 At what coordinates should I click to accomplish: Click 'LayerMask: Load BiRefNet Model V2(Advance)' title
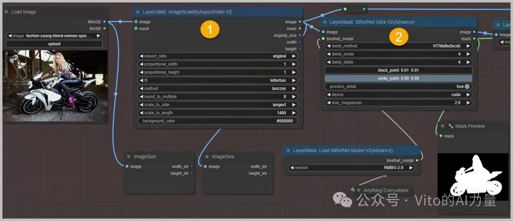[342, 151]
